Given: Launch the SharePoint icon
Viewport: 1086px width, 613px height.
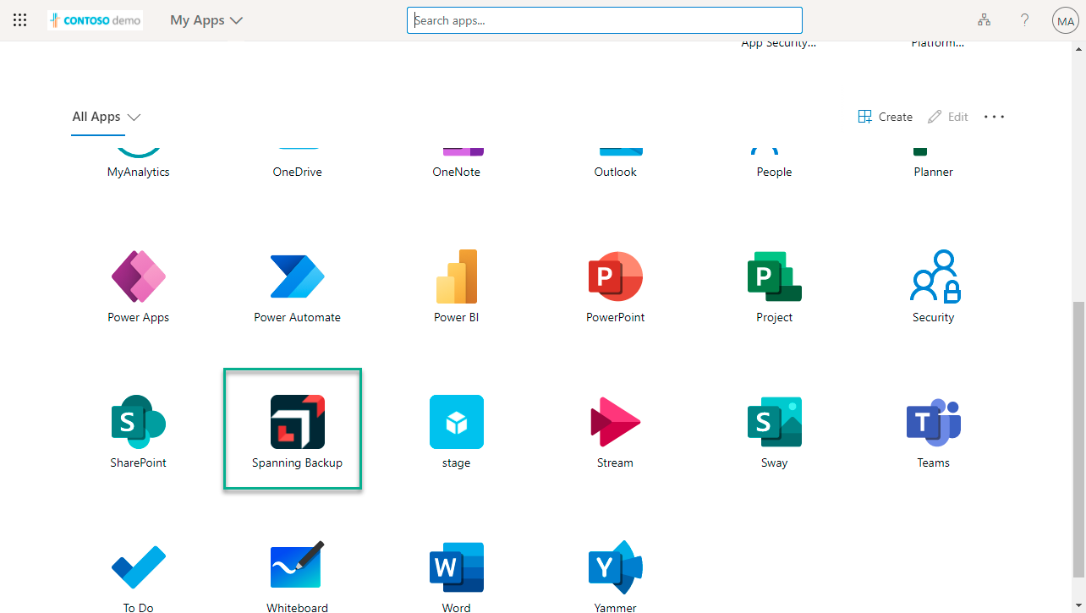Looking at the screenshot, I should tap(139, 422).
